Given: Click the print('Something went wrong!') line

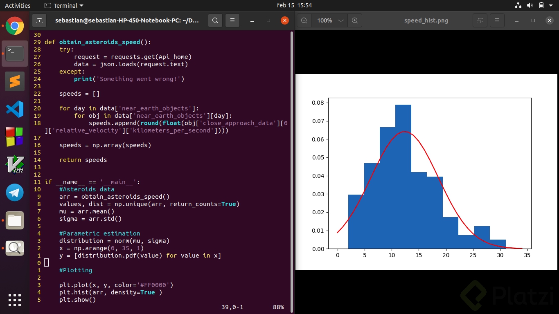Looking at the screenshot, I should 129,79.
